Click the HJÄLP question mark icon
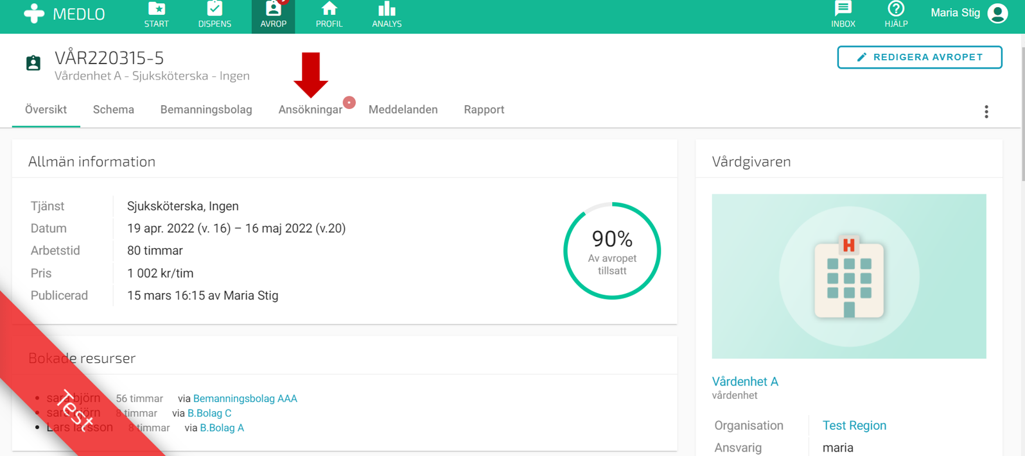The width and height of the screenshot is (1025, 456). pos(896,9)
